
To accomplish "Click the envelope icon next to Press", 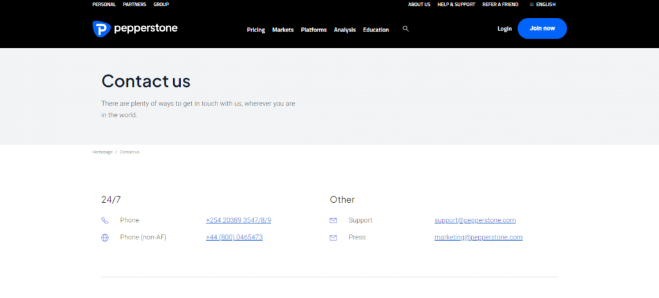I will [333, 237].
